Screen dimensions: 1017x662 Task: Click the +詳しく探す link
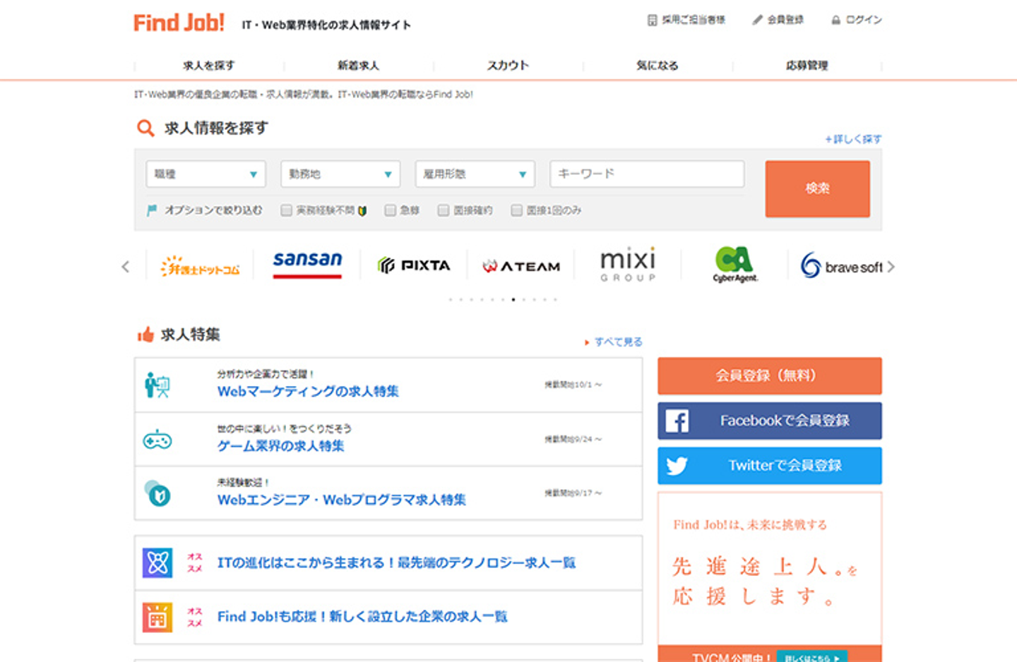853,139
